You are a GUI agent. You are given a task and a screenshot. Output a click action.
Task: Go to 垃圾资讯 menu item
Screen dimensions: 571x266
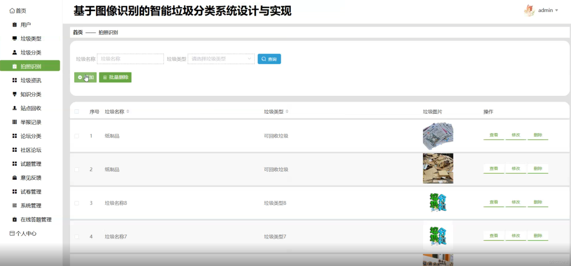[30, 80]
